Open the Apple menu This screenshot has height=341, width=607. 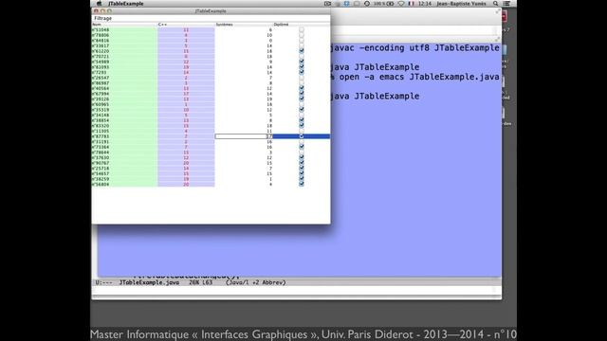point(99,4)
